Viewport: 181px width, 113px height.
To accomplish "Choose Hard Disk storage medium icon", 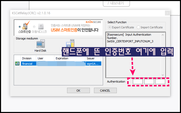I will pos(40,44).
